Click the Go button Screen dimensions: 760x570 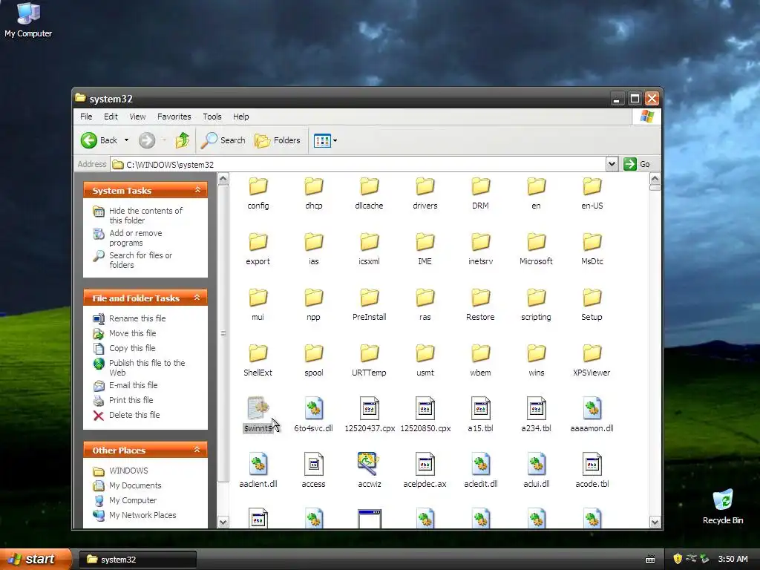pos(637,164)
